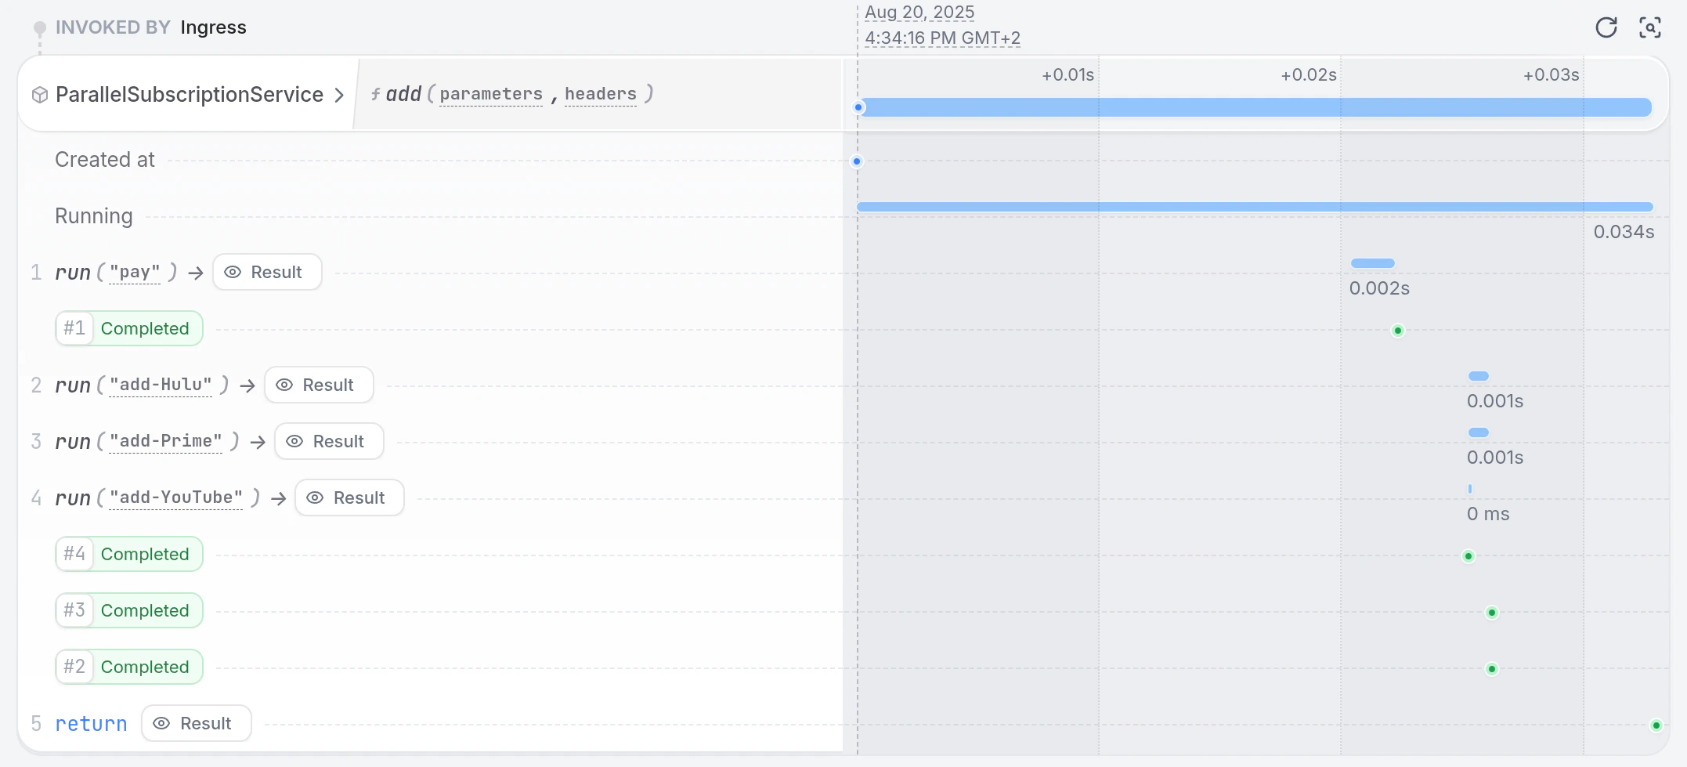Viewport: 1687px width, 767px height.
Task: Toggle the add-Hulu result visibility eye
Action: point(284,385)
